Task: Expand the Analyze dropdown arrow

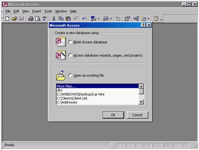Action: click(x=111, y=19)
